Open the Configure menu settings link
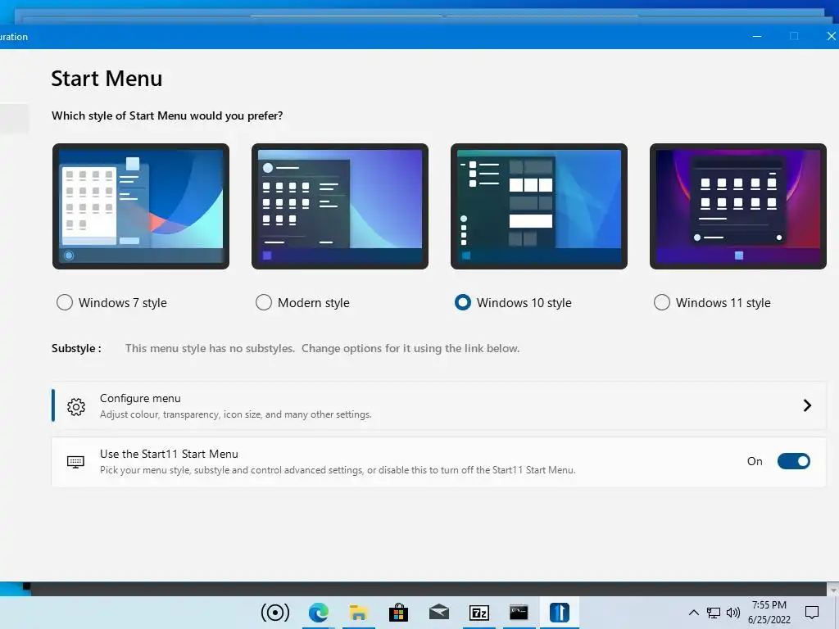This screenshot has height=629, width=839. coord(439,405)
